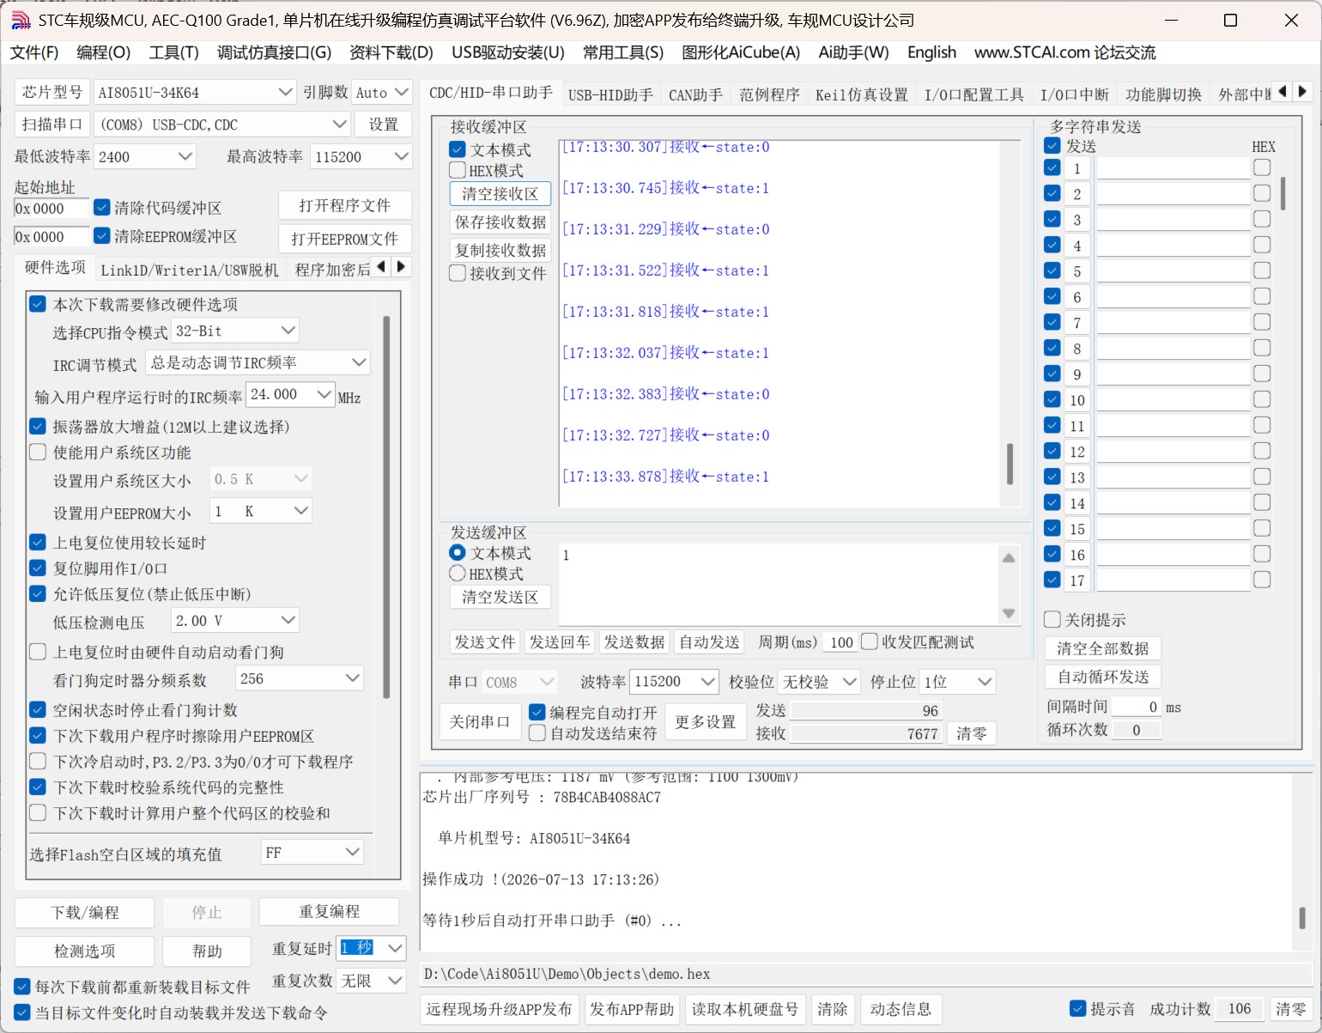Switch to CAN助手 tab
The height and width of the screenshot is (1033, 1322).
pyautogui.click(x=695, y=94)
